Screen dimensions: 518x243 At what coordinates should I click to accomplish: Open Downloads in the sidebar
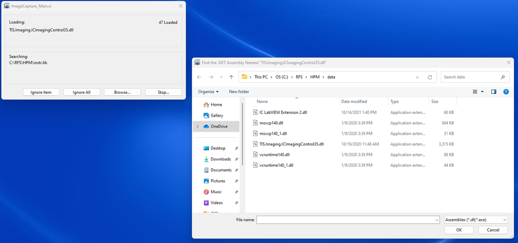(x=220, y=159)
